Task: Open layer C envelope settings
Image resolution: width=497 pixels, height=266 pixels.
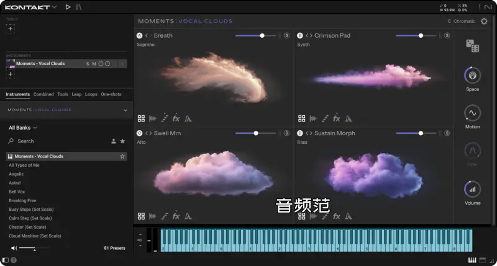Action: pos(188,216)
